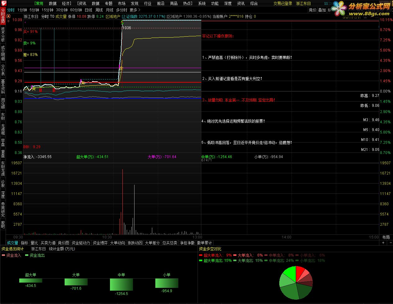This screenshot has height=304, width=393.
Task: Click the 叠加 overlay button
Action: pyautogui.click(x=322, y=10)
